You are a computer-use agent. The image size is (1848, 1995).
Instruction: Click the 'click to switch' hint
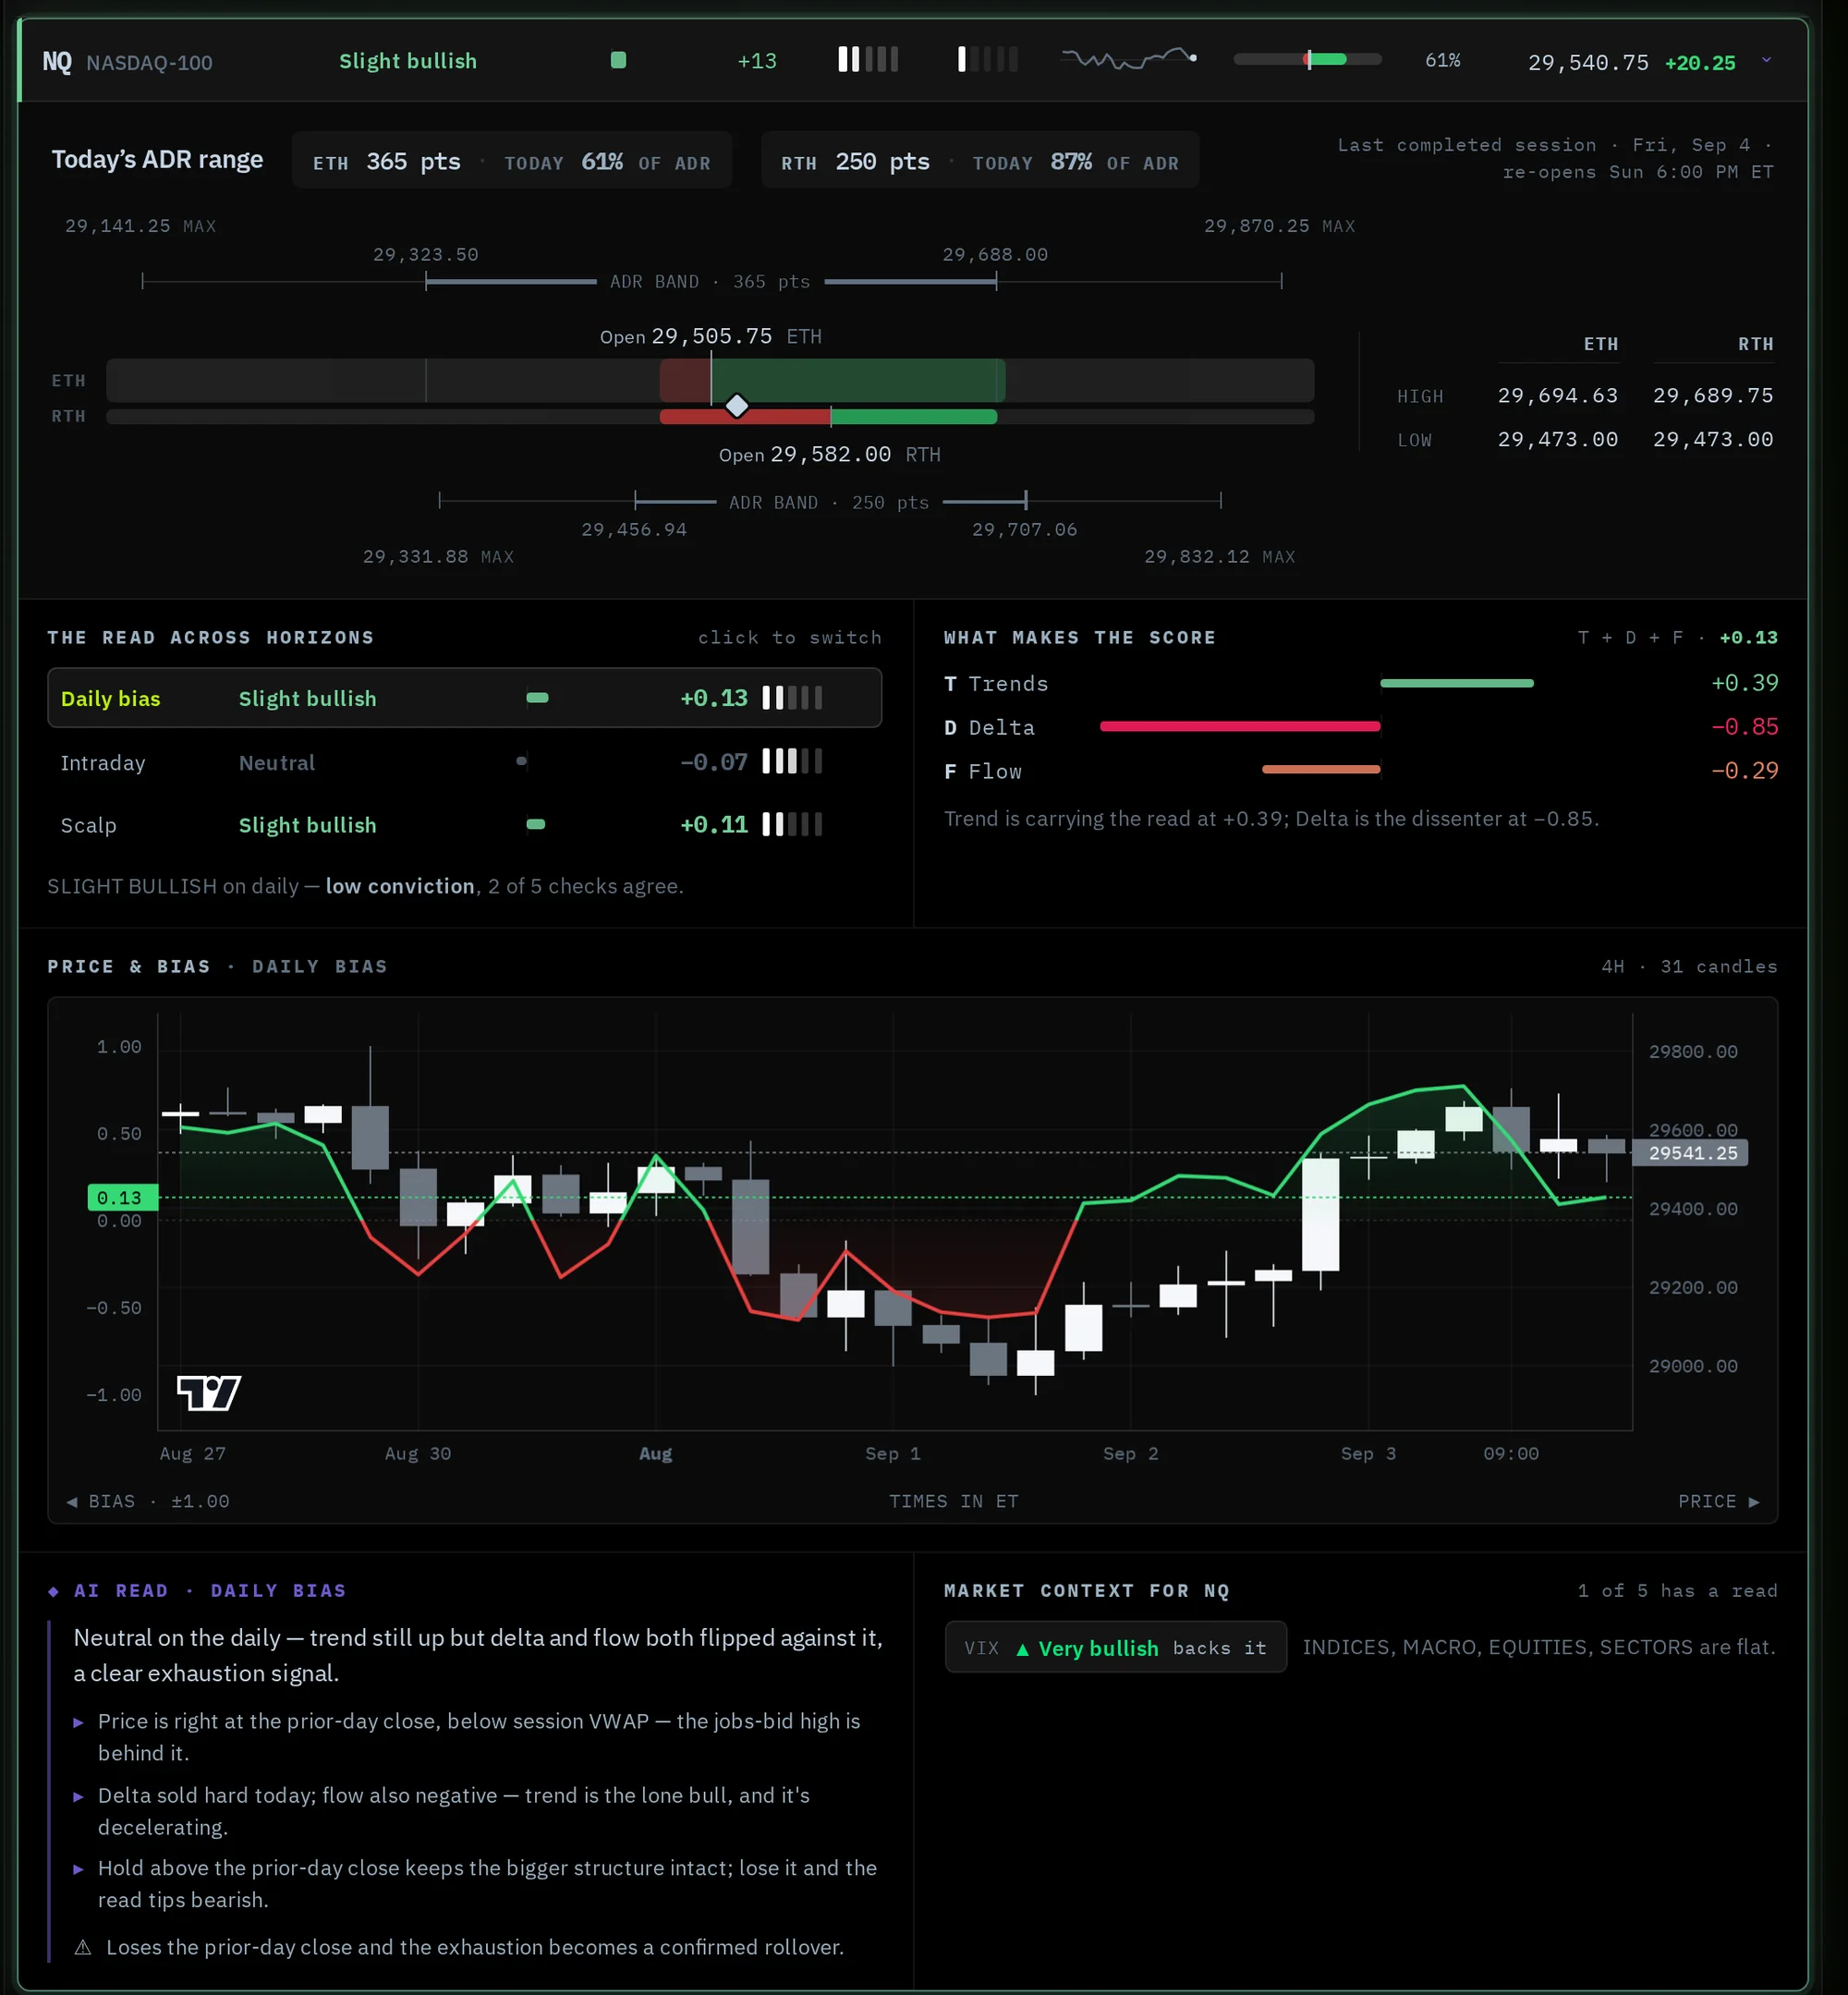pos(790,637)
